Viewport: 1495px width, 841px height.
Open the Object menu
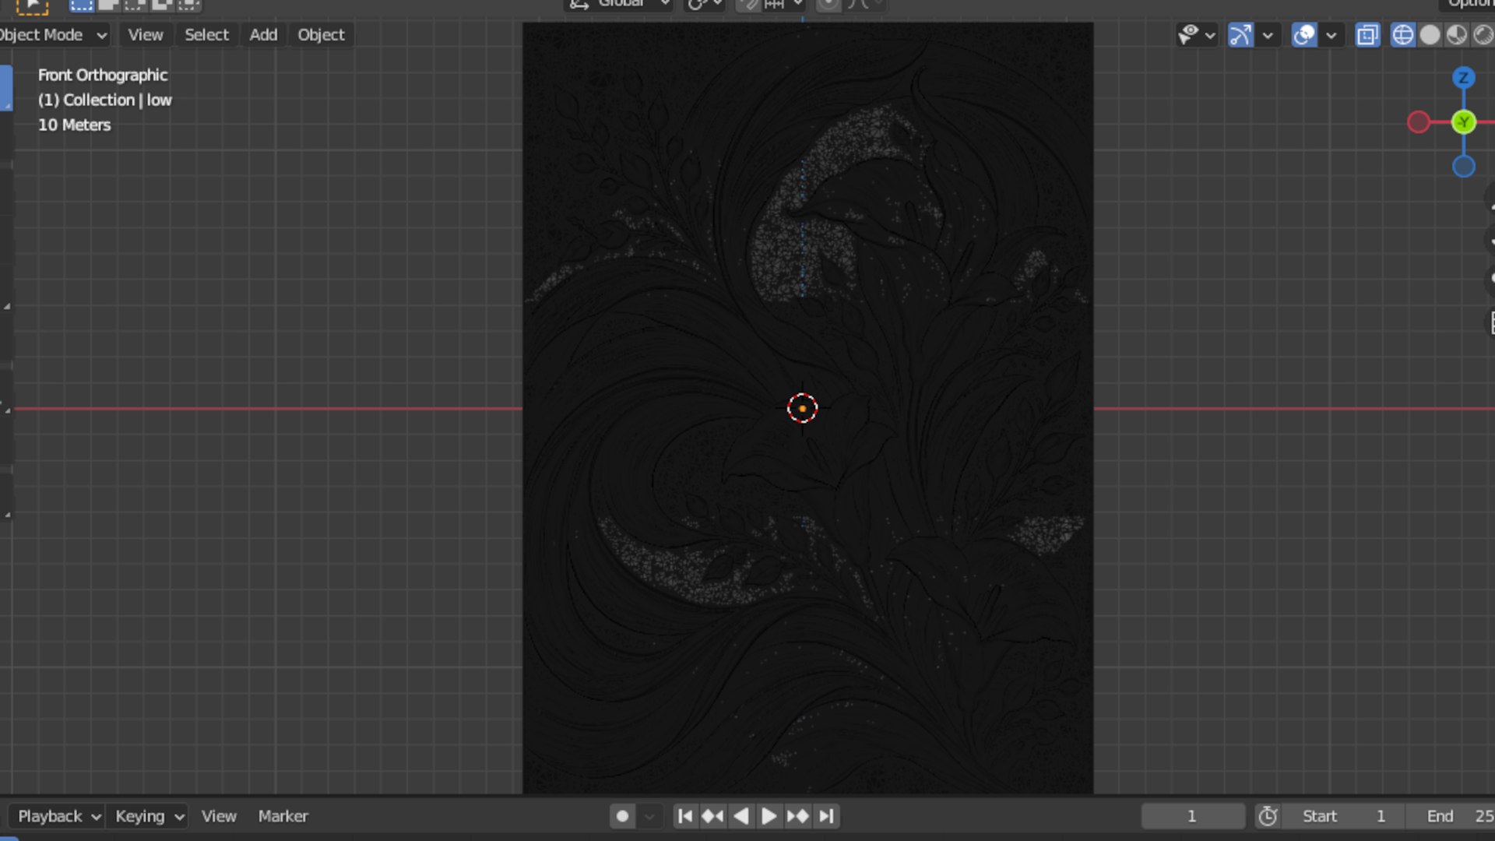pyautogui.click(x=321, y=35)
